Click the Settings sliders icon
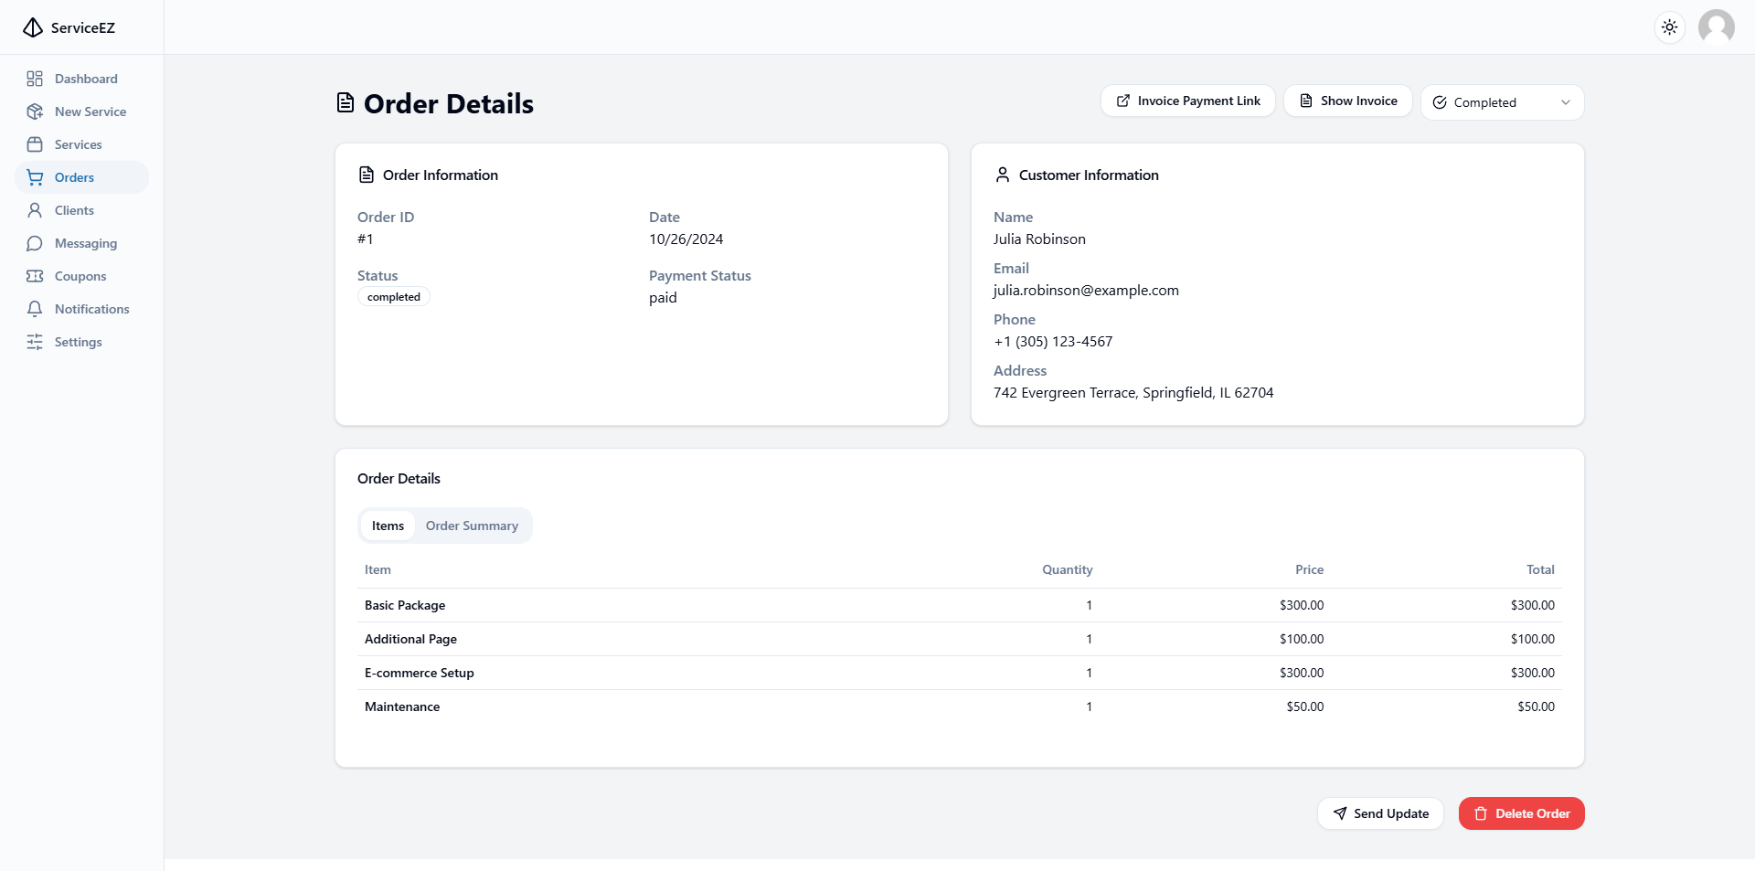Screen dimensions: 1755x871 pyautogui.click(x=35, y=342)
